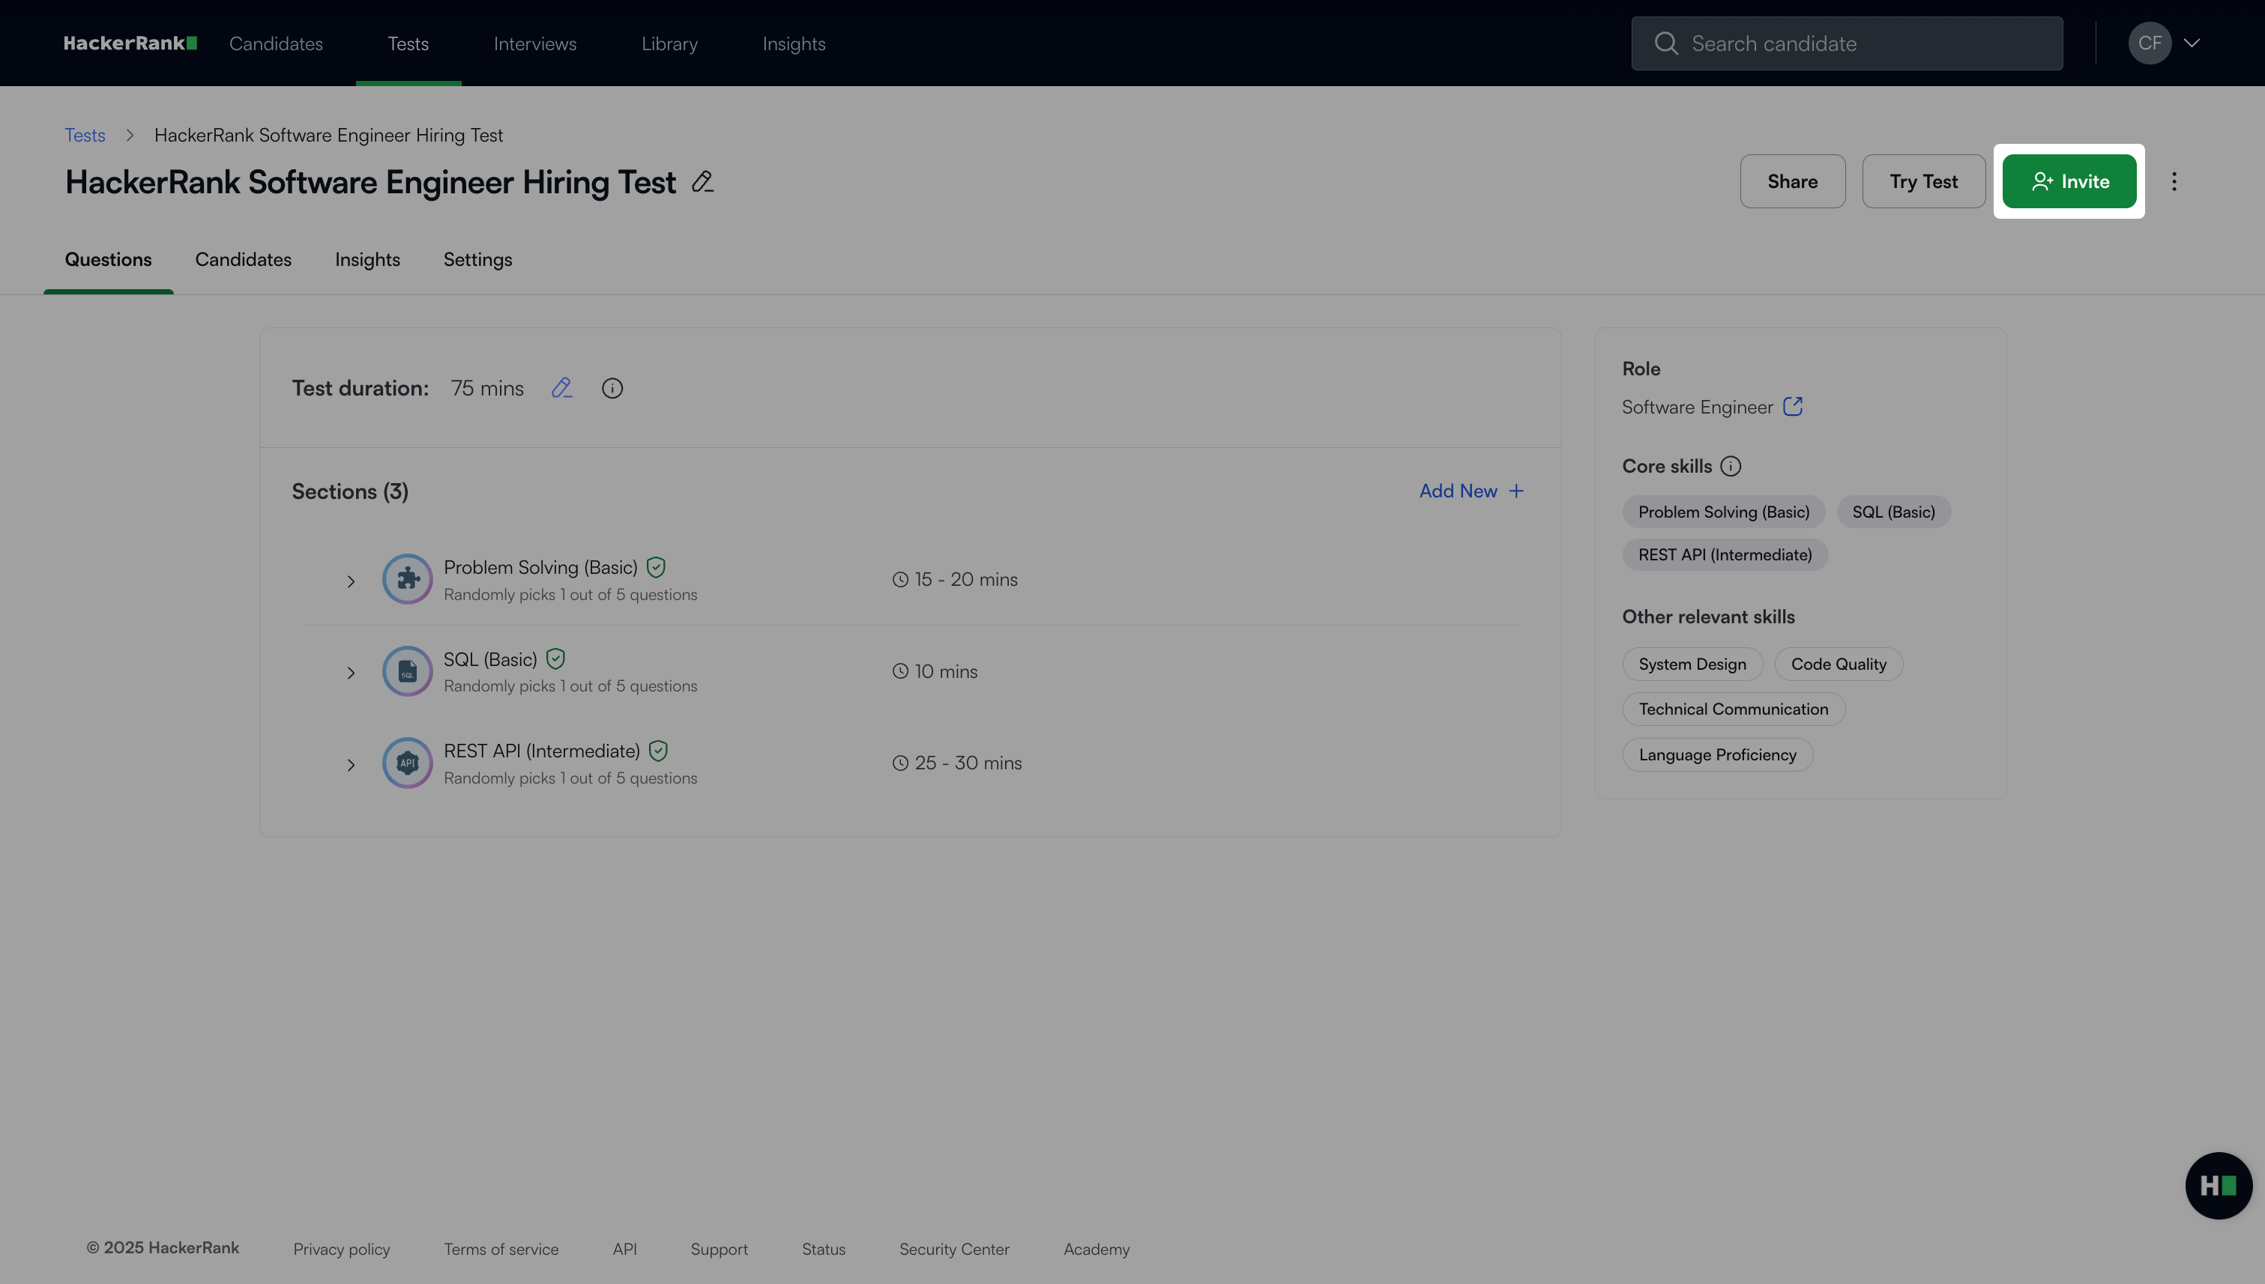Expand the SQL (Basic) section

[350, 673]
